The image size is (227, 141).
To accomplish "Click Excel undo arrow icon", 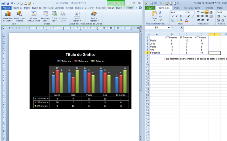I will point(155,3).
